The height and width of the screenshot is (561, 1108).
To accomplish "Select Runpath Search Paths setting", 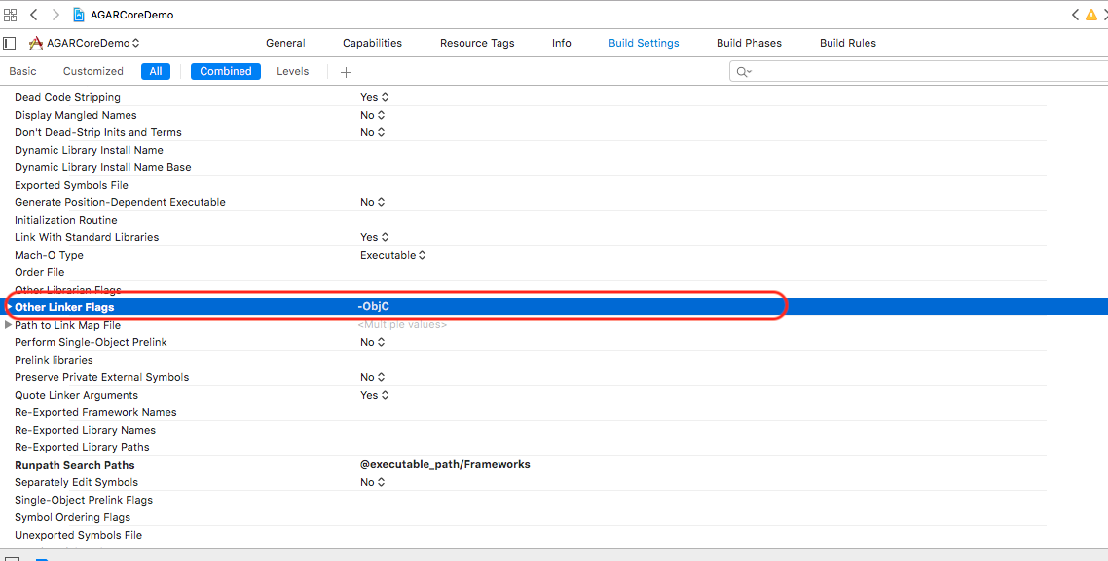I will pyautogui.click(x=75, y=465).
